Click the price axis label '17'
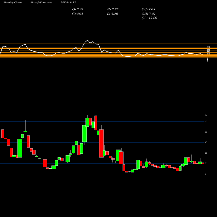The width and height of the screenshot is (217, 217). coord(206,142)
